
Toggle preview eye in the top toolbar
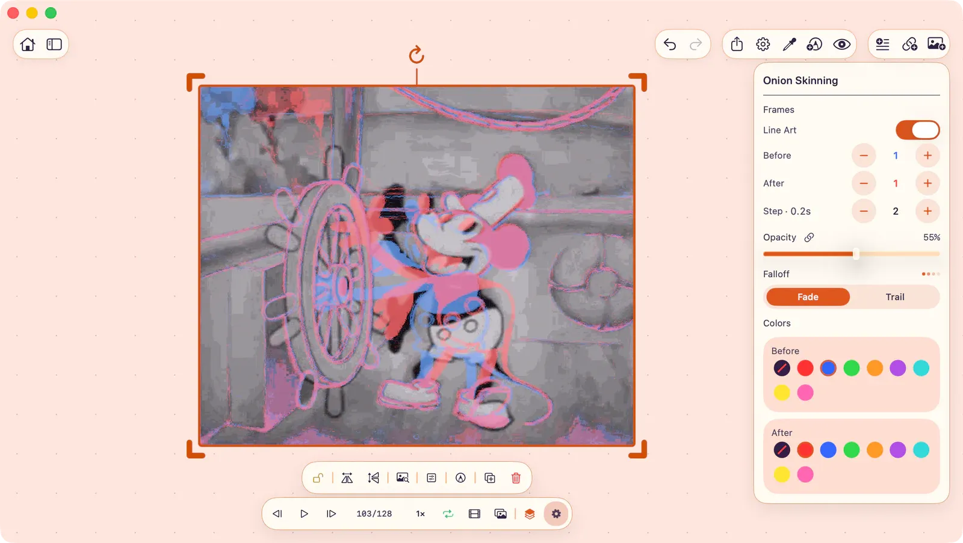coord(841,44)
